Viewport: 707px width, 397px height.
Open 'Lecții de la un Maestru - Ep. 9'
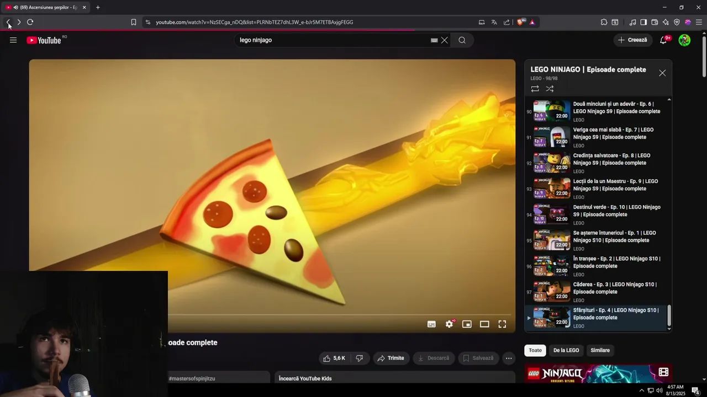[x=597, y=189]
